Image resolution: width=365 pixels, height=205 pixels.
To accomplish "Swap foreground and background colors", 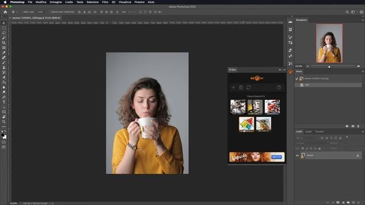I will tap(5, 132).
